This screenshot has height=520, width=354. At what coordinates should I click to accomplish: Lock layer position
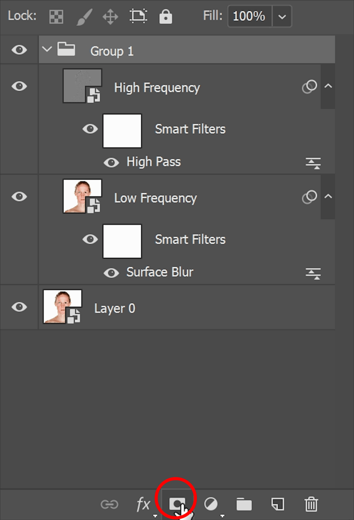[110, 16]
